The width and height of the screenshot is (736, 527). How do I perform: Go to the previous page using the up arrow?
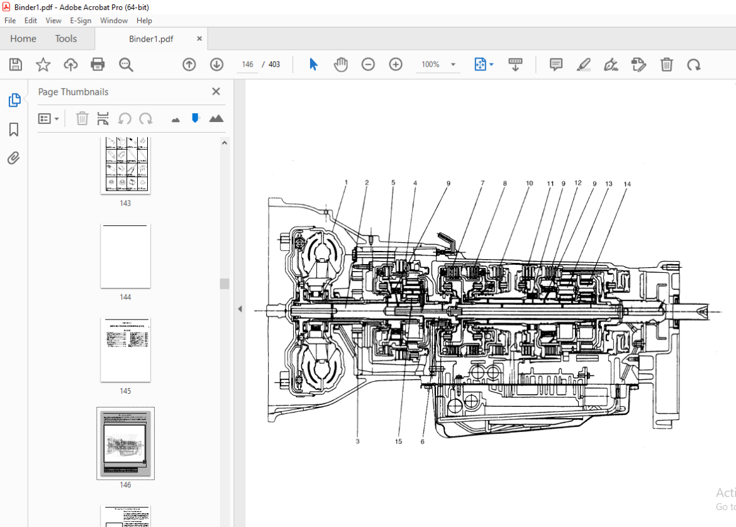189,64
